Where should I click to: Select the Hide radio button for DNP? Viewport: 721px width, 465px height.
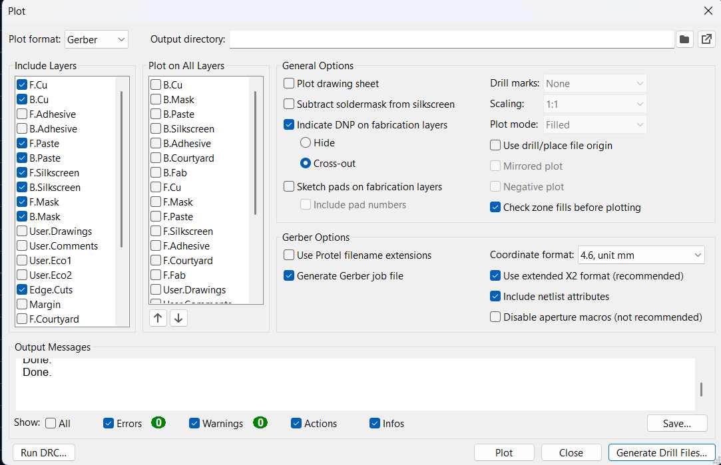(x=306, y=142)
